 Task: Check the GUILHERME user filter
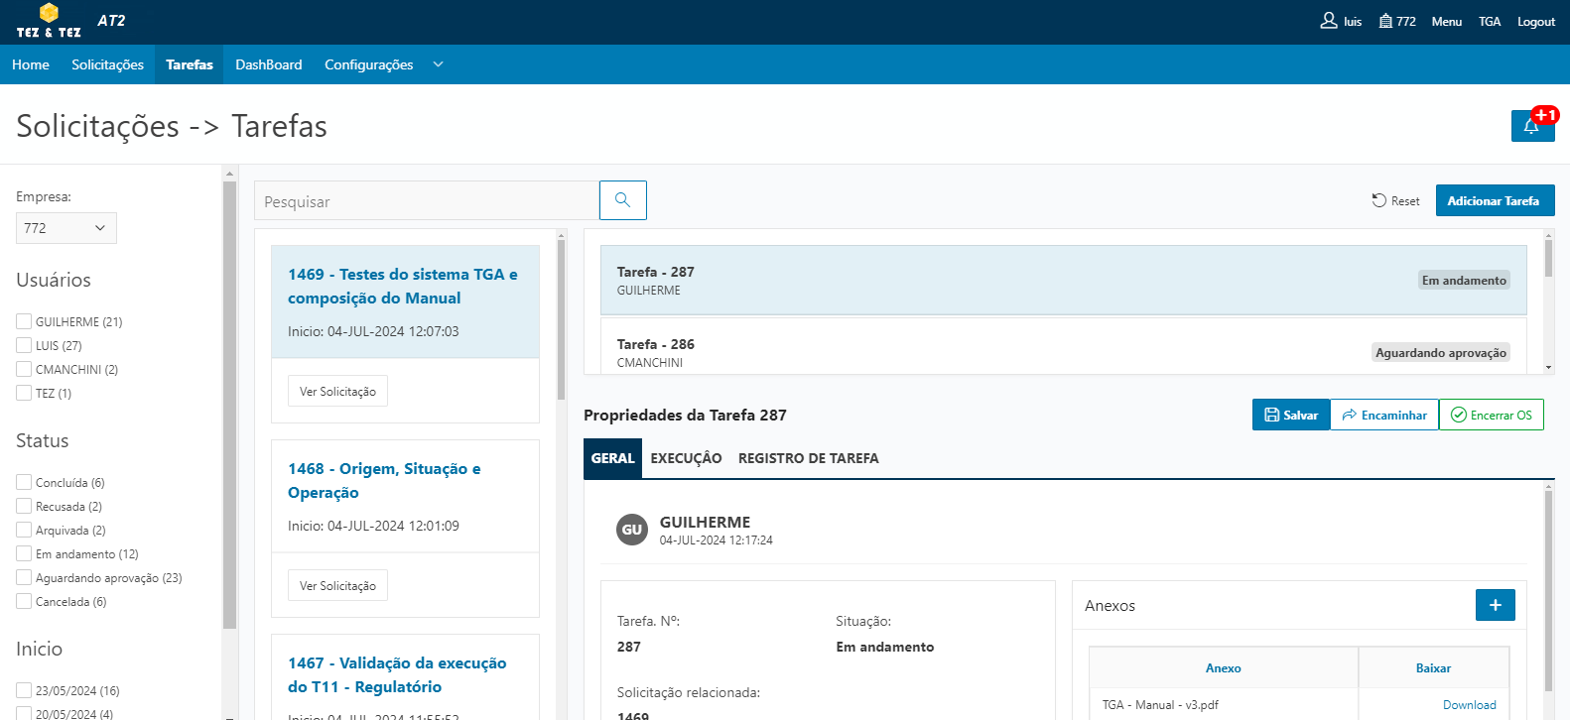pyautogui.click(x=24, y=321)
